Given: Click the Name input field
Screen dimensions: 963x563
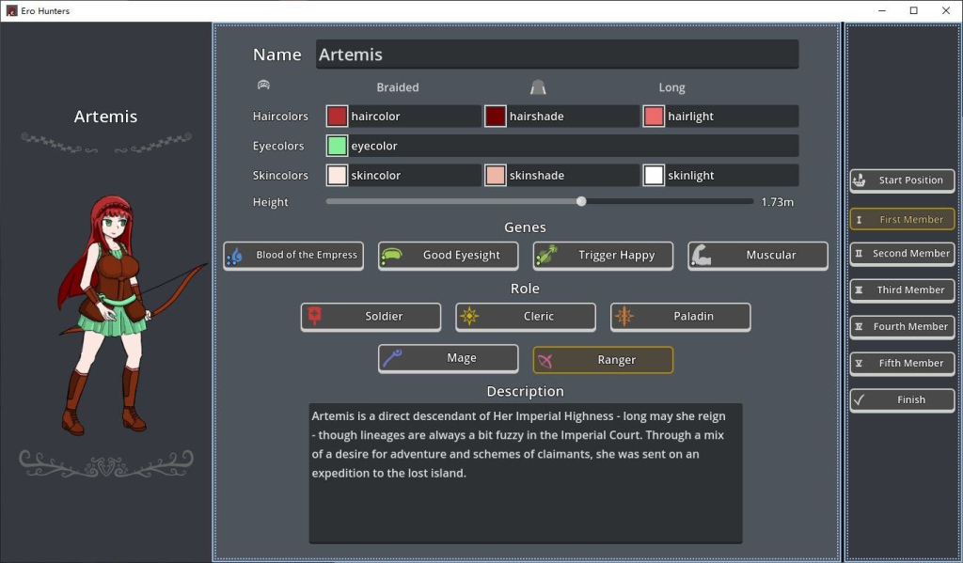Looking at the screenshot, I should (557, 55).
